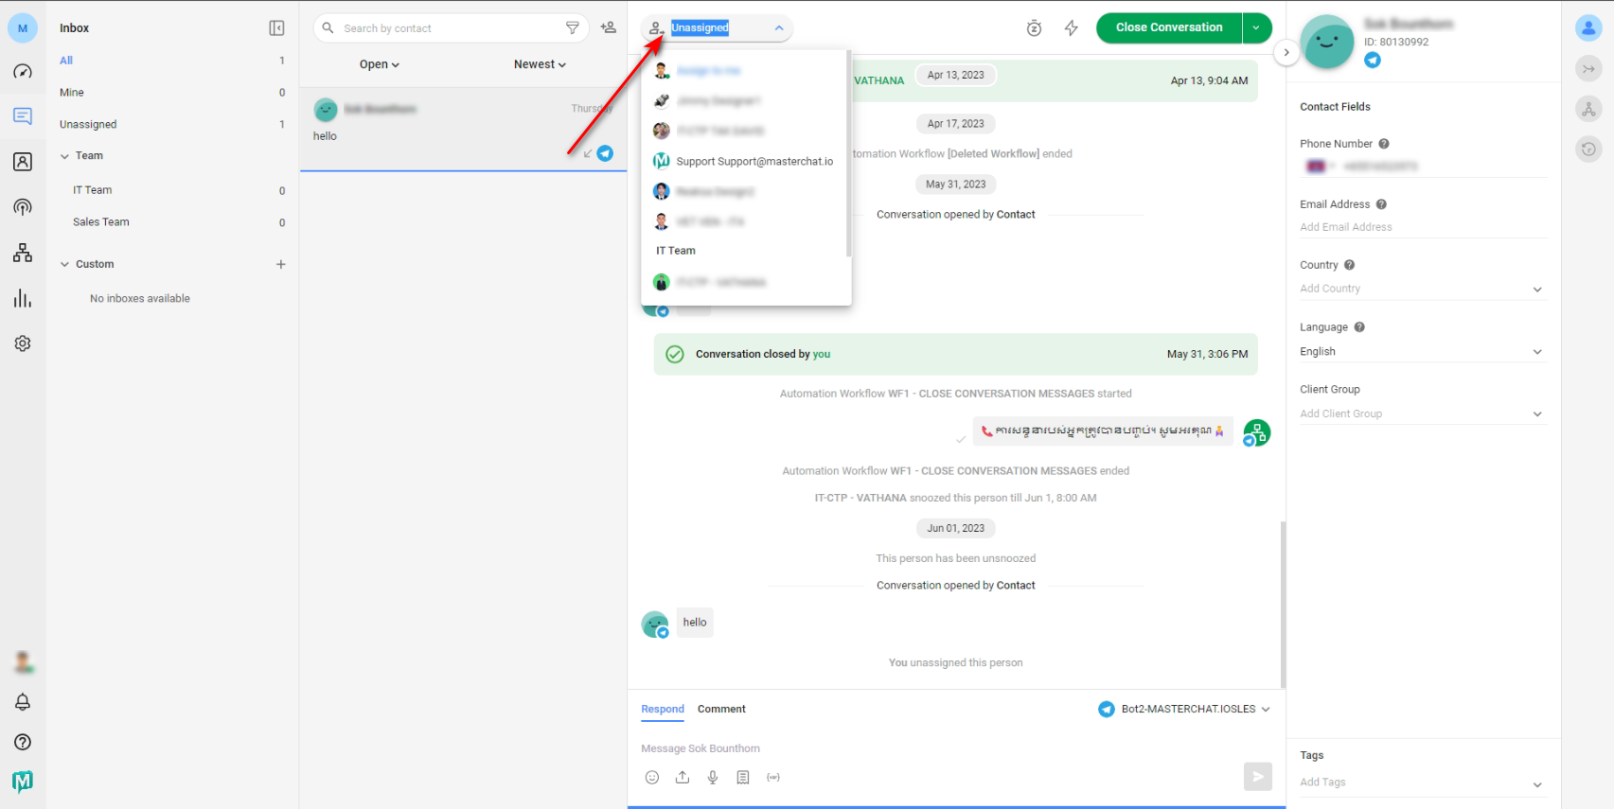Attach a file with the upload icon
The image size is (1614, 809).
coord(683,778)
